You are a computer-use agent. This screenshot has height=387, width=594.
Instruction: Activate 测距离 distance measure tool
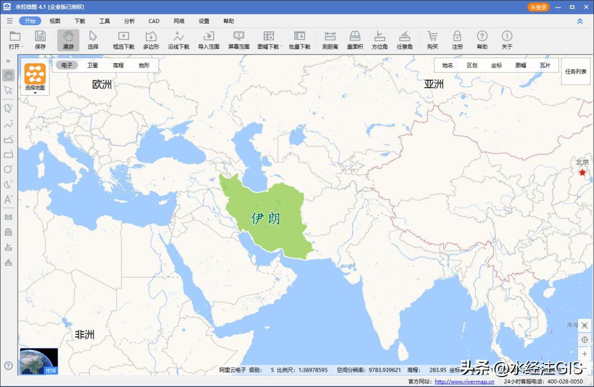pyautogui.click(x=330, y=40)
